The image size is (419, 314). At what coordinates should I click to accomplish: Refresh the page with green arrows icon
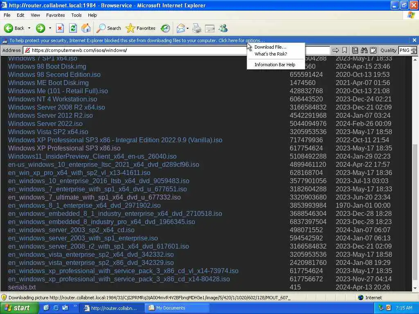(73, 28)
